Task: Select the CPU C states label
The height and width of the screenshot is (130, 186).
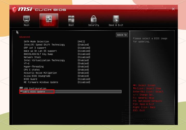Action: point(32,70)
